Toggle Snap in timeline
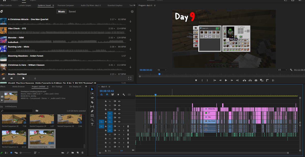This screenshot has width=305, height=157. coord(107,95)
